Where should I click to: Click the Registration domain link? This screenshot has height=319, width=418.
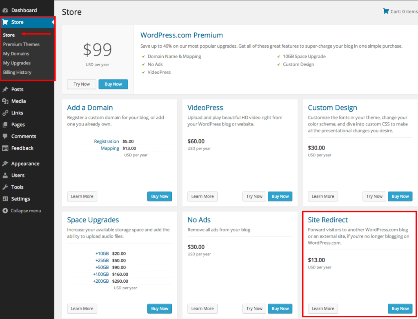pyautogui.click(x=107, y=141)
